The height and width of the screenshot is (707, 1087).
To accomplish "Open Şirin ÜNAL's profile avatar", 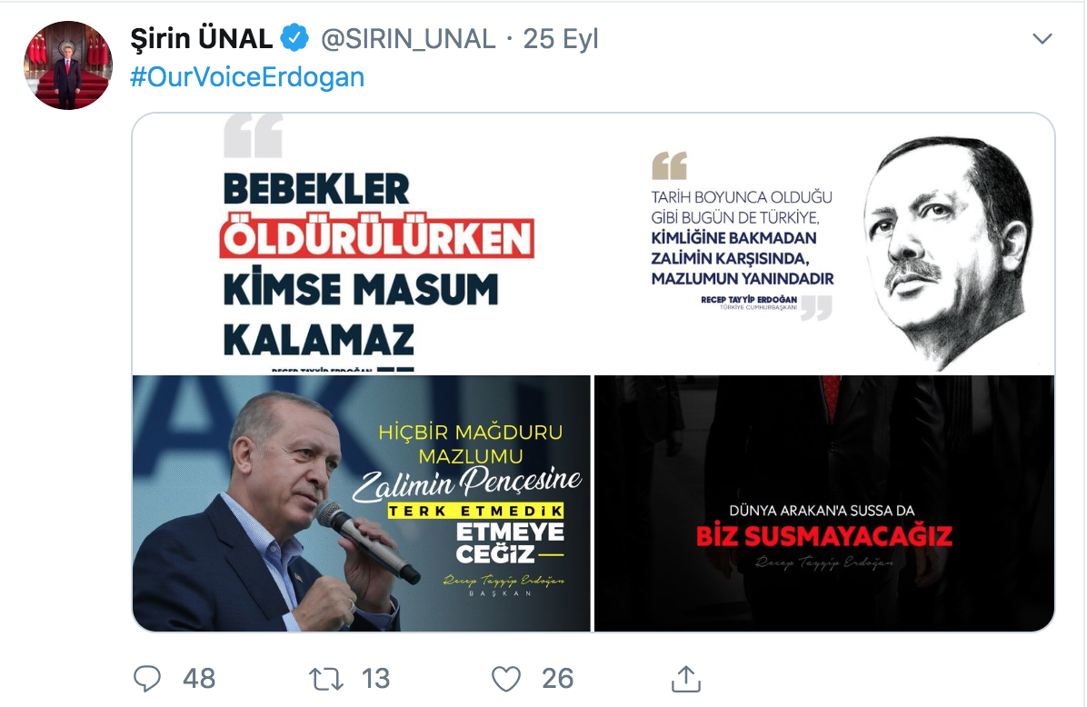I will point(68,65).
